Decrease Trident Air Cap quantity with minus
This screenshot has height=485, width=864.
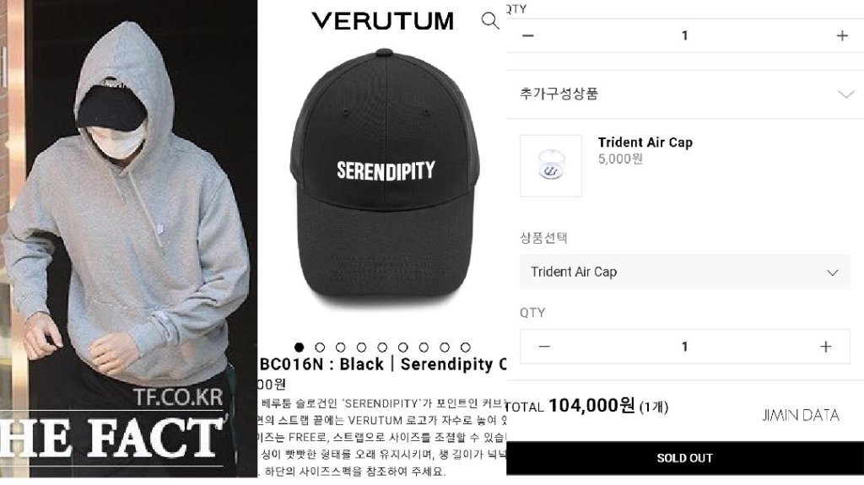[544, 347]
